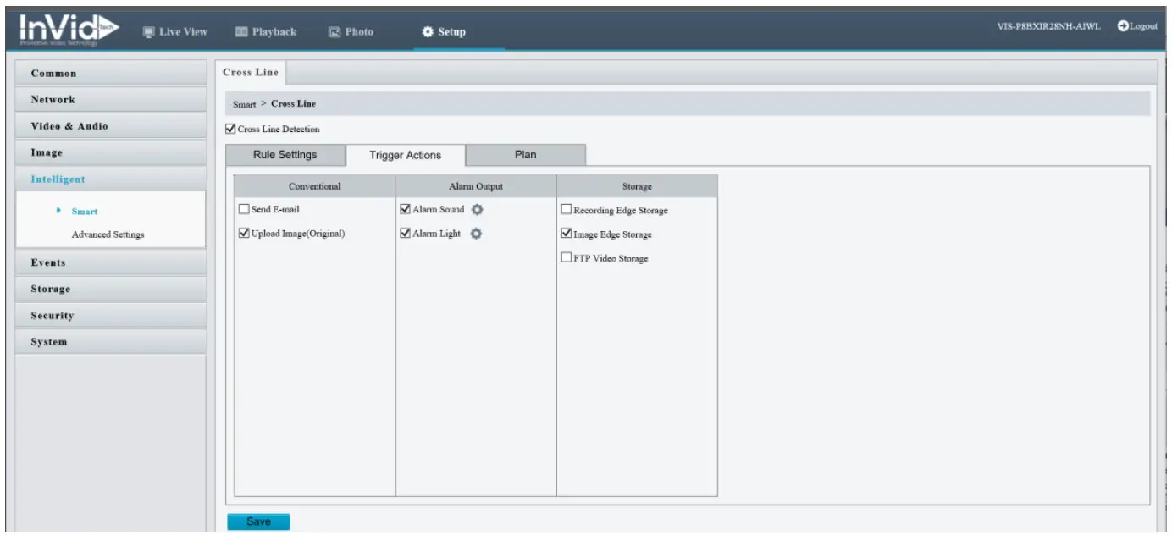The image size is (1172, 535).
Task: Enable Recording Edge Storage
Action: click(567, 209)
